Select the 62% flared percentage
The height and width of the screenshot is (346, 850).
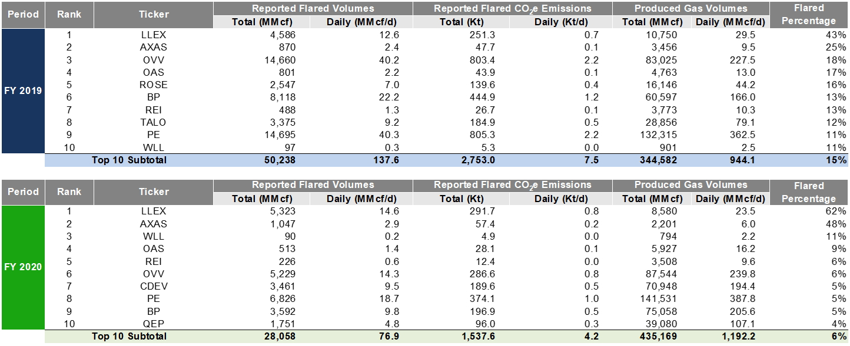(x=837, y=211)
